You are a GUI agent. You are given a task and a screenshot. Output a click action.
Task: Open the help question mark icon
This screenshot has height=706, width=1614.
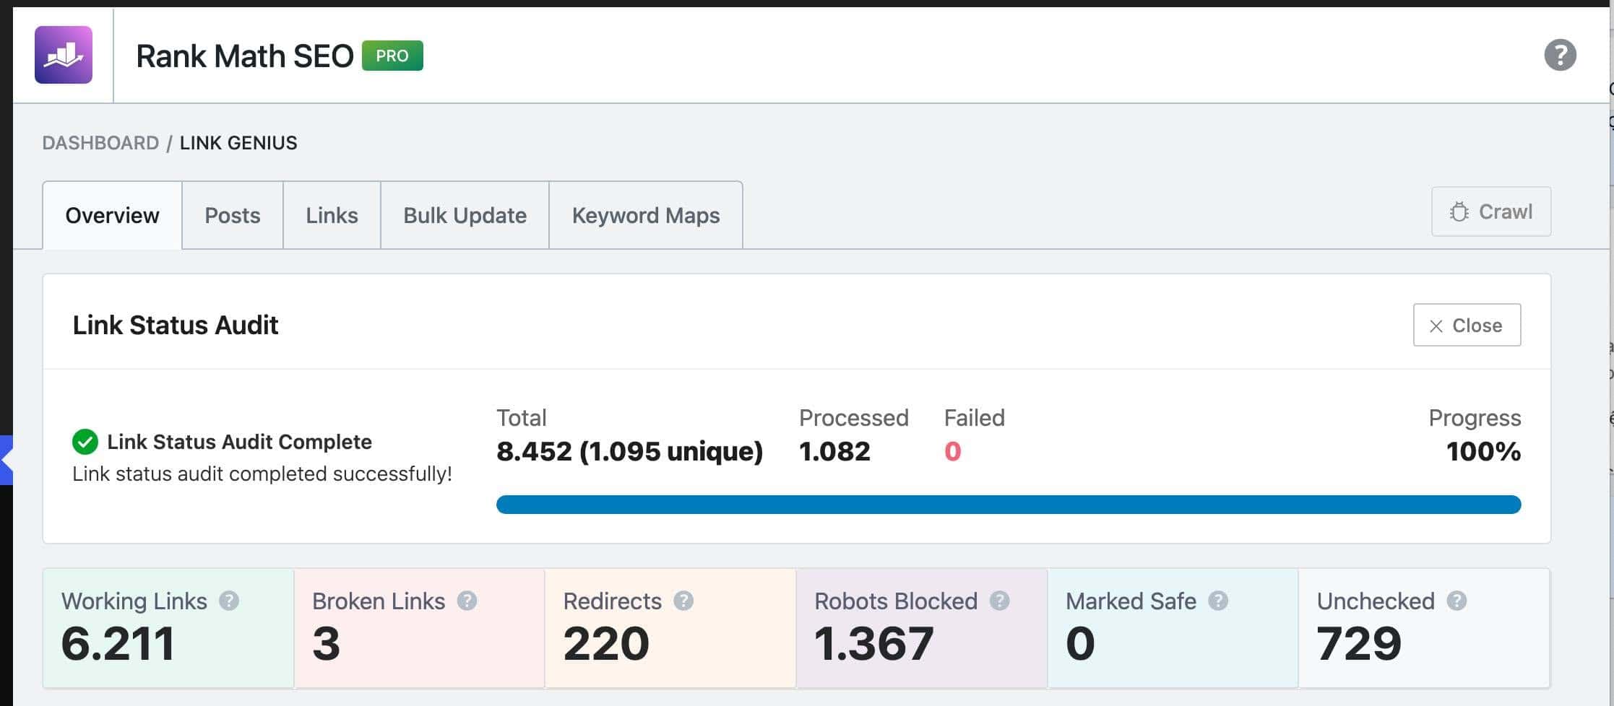click(1560, 55)
